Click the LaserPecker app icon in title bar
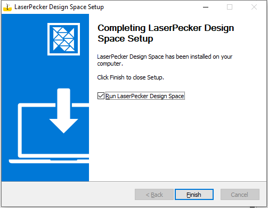The image size is (268, 208). (7, 7)
